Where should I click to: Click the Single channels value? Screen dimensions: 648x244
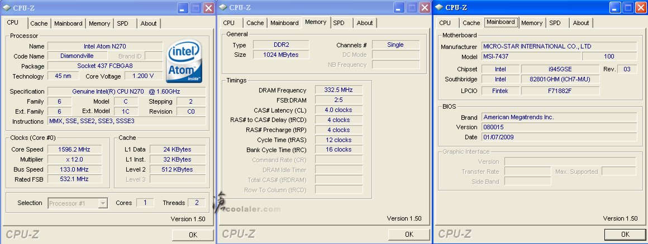[x=396, y=45]
